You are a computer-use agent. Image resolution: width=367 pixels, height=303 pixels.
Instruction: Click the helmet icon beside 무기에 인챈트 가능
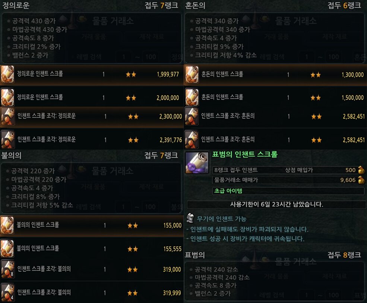pyautogui.click(x=190, y=218)
